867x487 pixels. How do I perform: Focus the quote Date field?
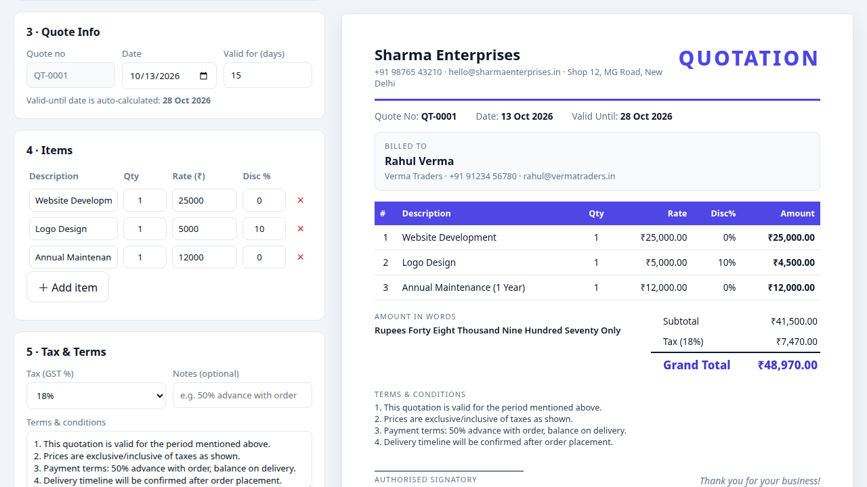tap(169, 76)
